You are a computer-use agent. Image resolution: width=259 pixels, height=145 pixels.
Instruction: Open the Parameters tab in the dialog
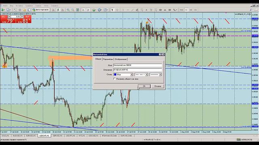pyautogui.click(x=108, y=59)
